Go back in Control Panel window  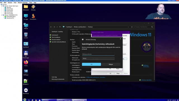[x=51, y=27]
